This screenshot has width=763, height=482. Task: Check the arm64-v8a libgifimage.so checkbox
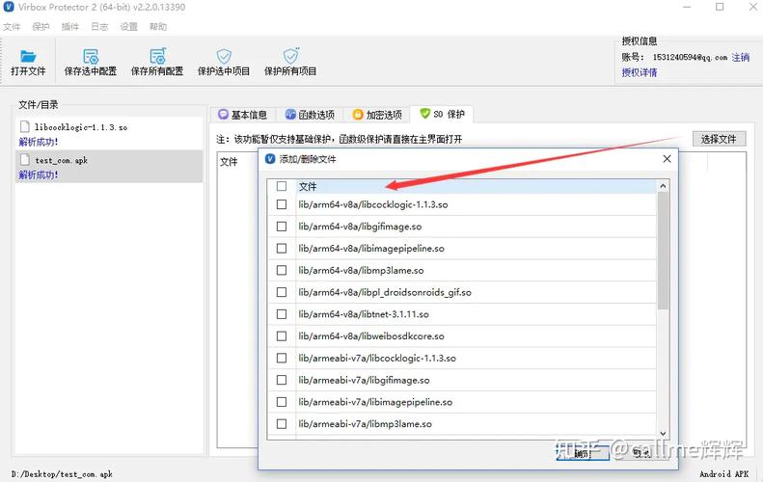click(x=282, y=227)
